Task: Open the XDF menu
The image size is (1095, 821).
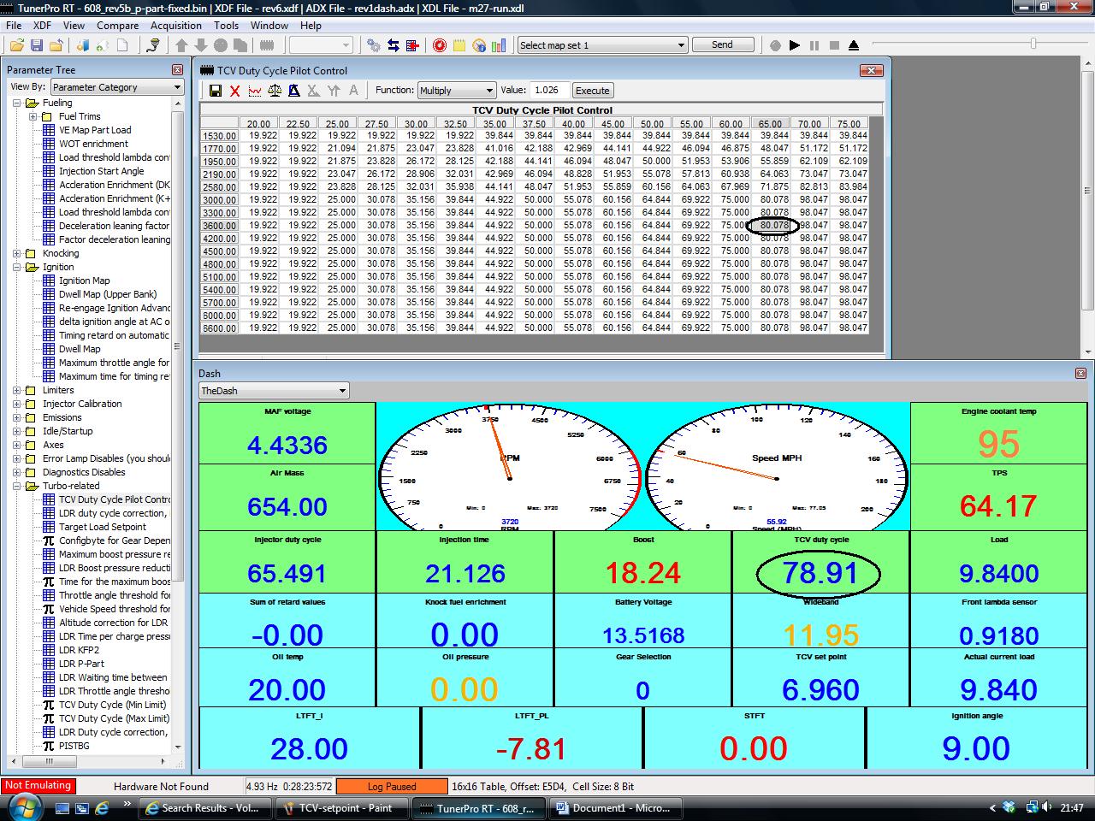Action: (x=42, y=26)
